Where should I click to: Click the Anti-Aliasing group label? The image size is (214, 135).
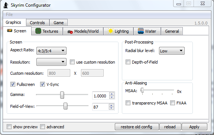[136, 83]
